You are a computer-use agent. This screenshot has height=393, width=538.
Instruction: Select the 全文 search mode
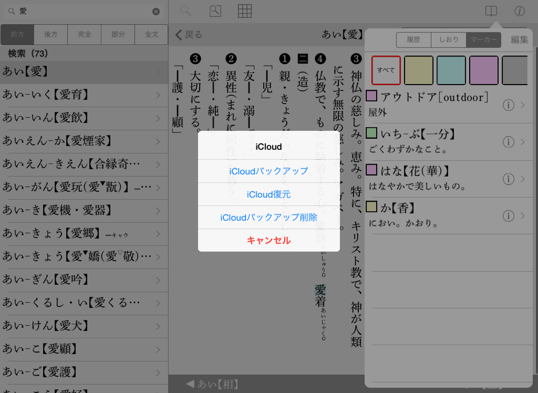pos(152,34)
